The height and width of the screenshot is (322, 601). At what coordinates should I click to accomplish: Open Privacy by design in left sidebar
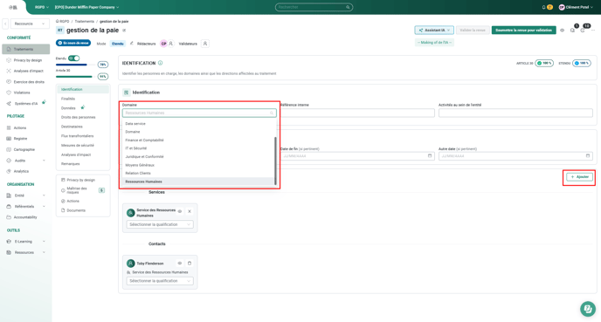pos(25,60)
